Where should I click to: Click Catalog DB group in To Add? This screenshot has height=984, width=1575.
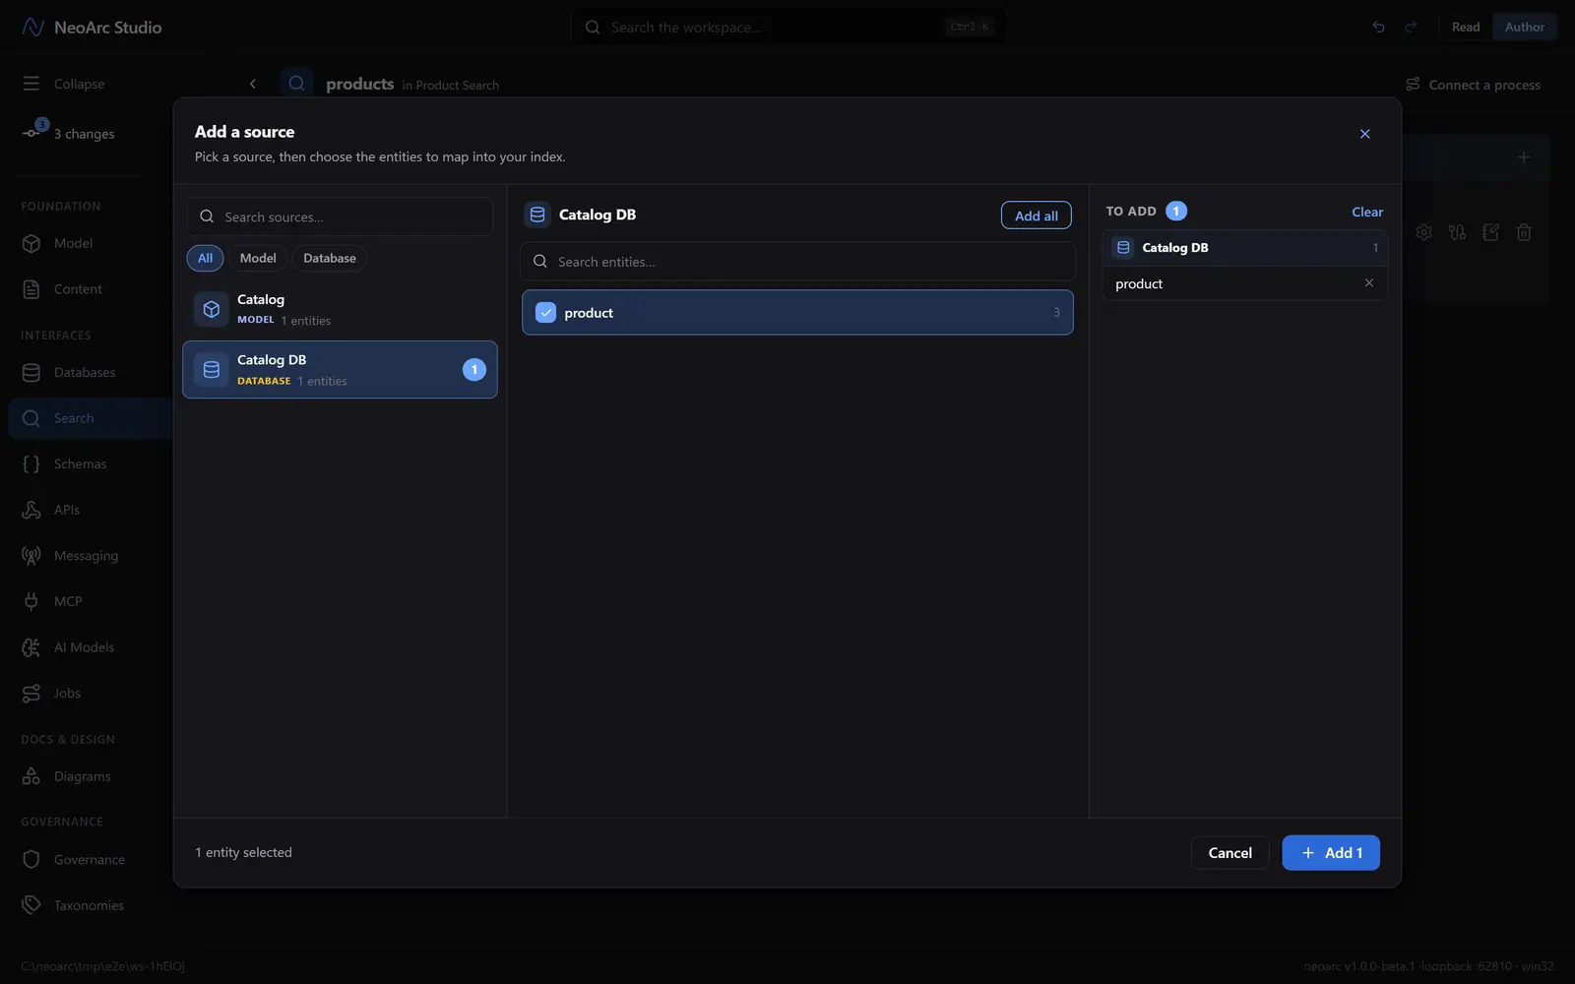[x=1244, y=248]
